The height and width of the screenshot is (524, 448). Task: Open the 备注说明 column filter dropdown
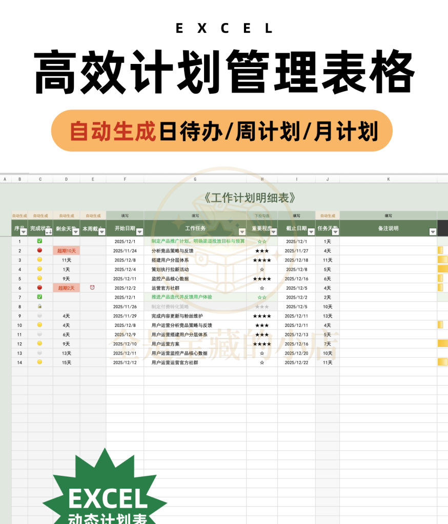pos(433,232)
